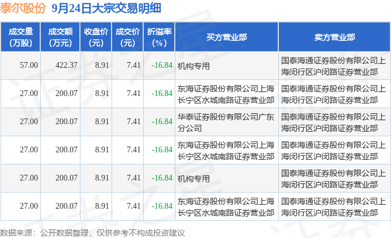Select the 成交额(万元) column header
391x238 pixels.
click(x=60, y=37)
